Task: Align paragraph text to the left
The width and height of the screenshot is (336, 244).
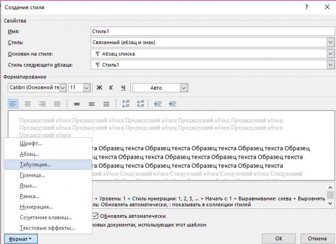Action: click(13, 104)
